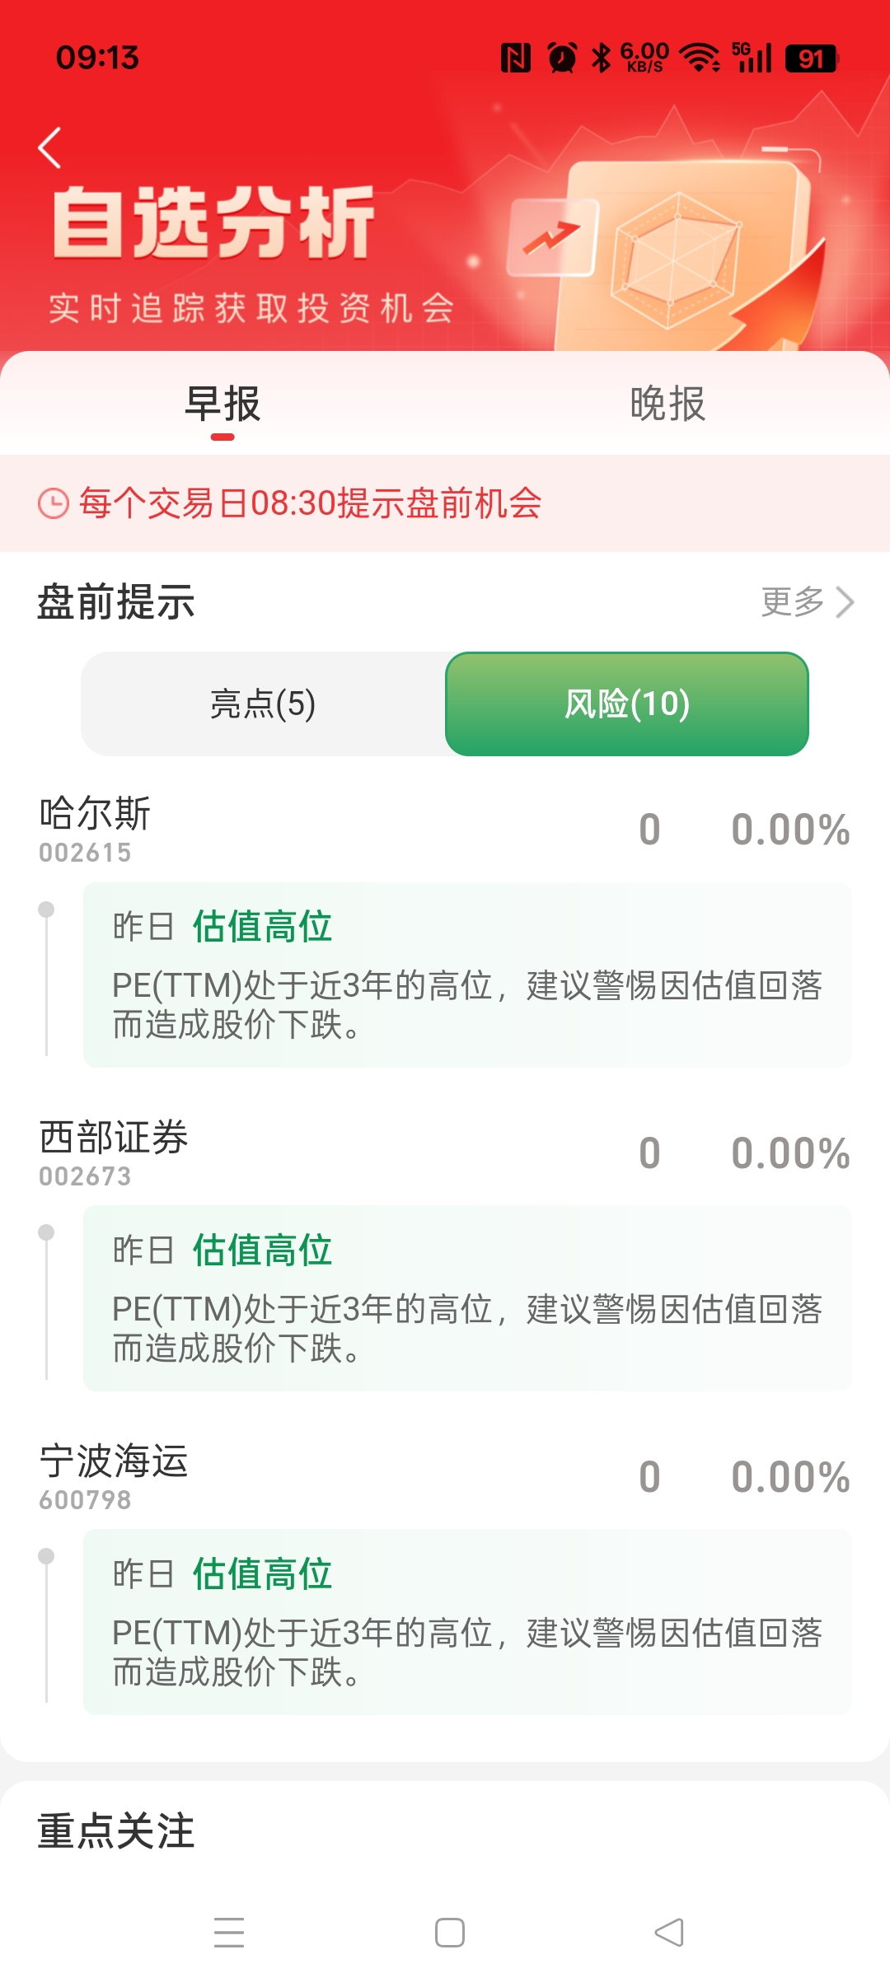Tap the Android home square icon
890x1987 pixels.
449,1932
